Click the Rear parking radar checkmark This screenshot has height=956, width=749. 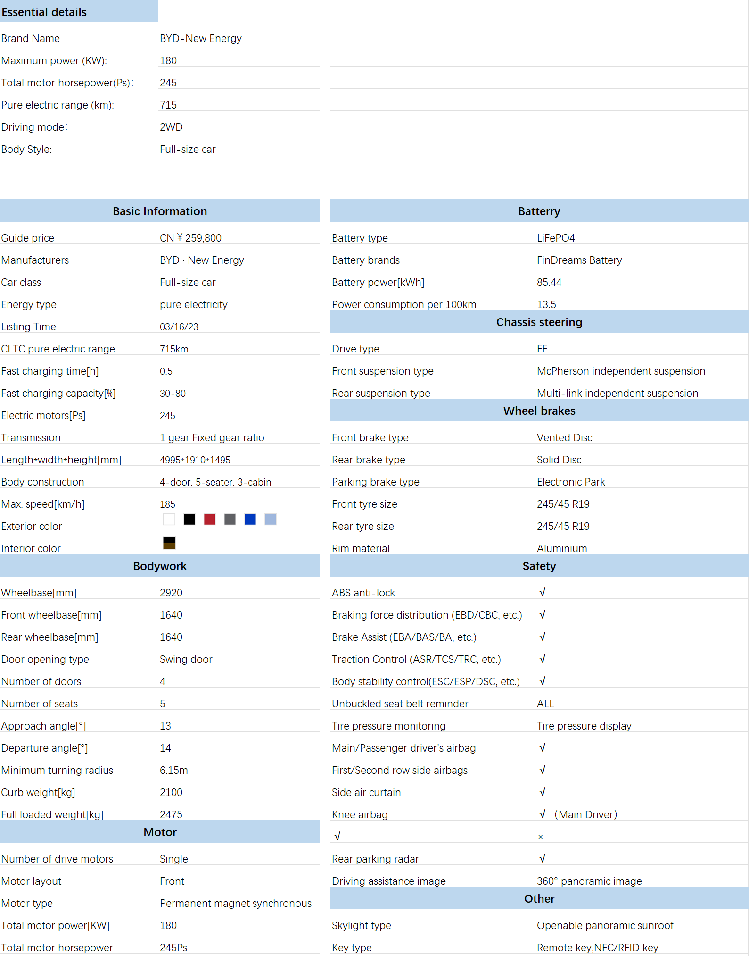(x=543, y=858)
